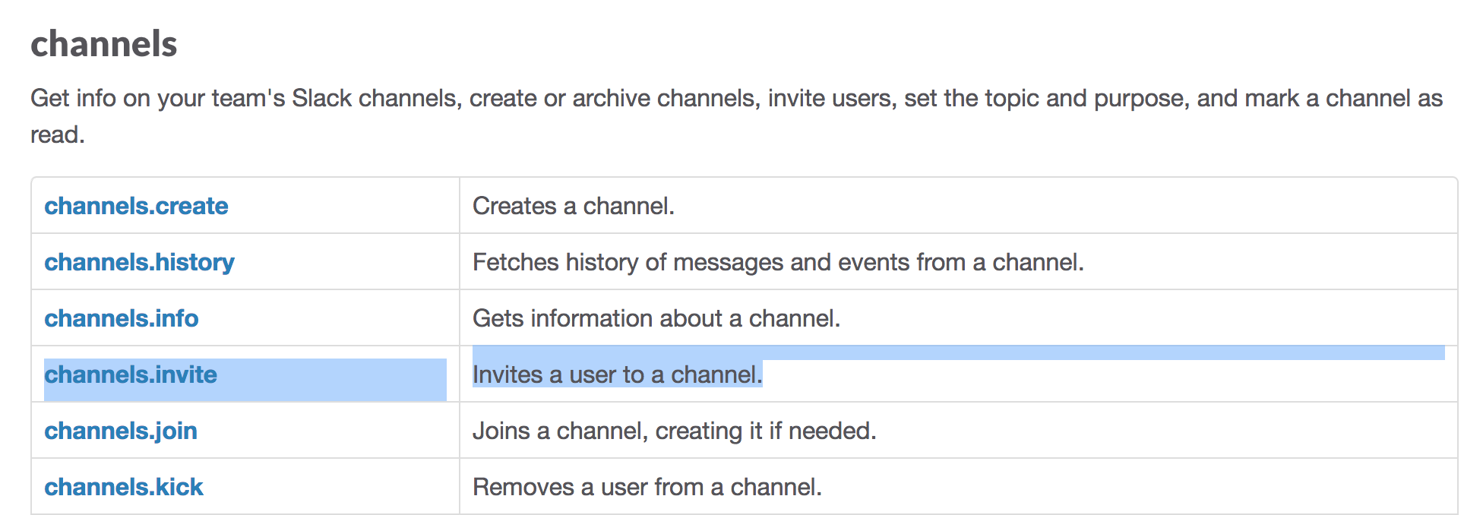Click 'Invites a user to a channel.' text
The image size is (1483, 515).
tap(617, 374)
